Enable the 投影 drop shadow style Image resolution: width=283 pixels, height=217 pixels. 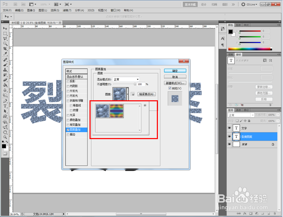[68, 82]
